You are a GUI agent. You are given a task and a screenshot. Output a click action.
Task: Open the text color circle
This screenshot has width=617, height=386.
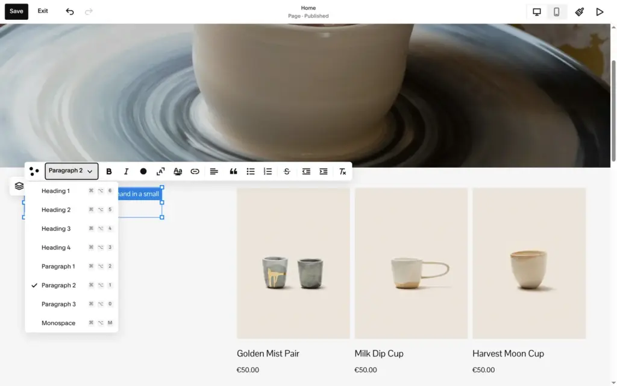coord(143,171)
